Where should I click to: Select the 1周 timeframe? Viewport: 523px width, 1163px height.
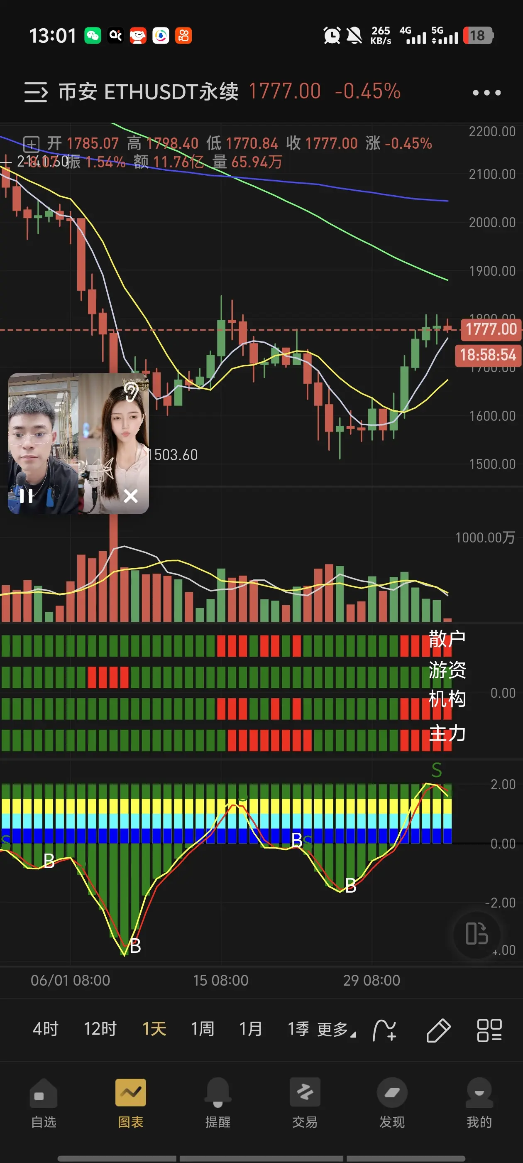click(x=202, y=1029)
